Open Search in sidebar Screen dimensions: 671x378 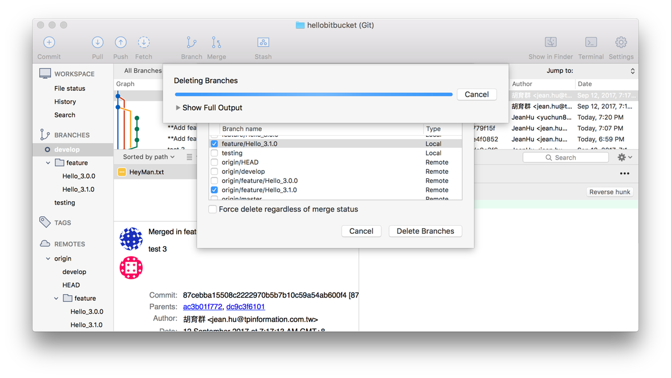point(65,115)
